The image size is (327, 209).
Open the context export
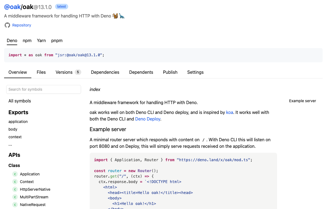15,137
